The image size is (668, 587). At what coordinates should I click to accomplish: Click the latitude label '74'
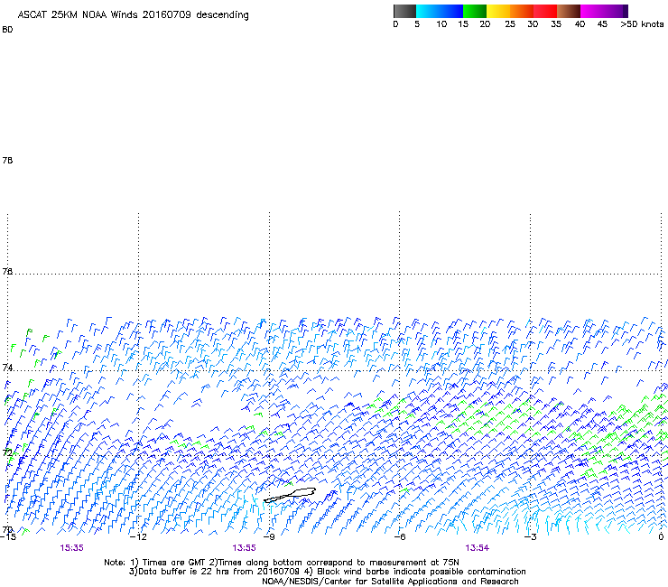pos(7,368)
